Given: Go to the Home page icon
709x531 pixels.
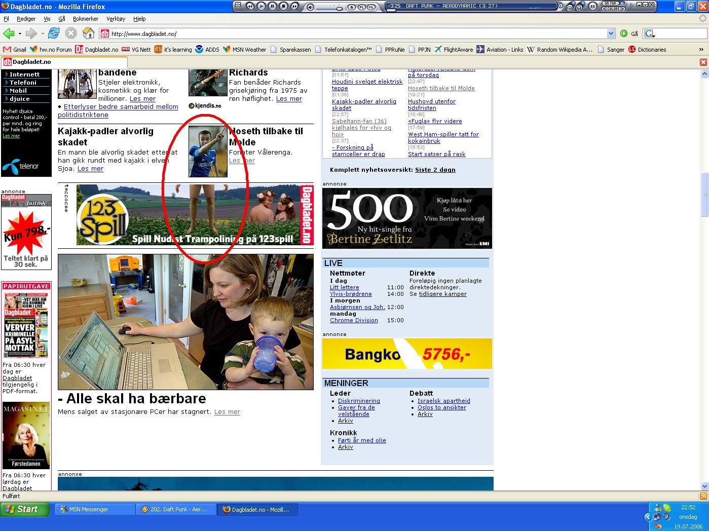Looking at the screenshot, I should point(89,33).
